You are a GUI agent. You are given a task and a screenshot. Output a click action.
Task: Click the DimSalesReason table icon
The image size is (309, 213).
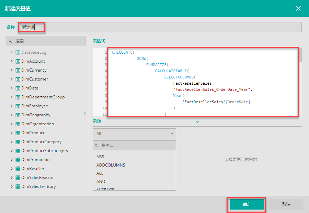pyautogui.click(x=18, y=178)
